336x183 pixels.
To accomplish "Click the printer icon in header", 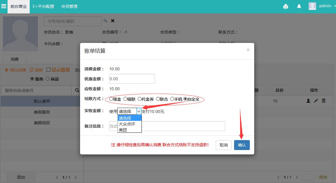I will pyautogui.click(x=286, y=6).
